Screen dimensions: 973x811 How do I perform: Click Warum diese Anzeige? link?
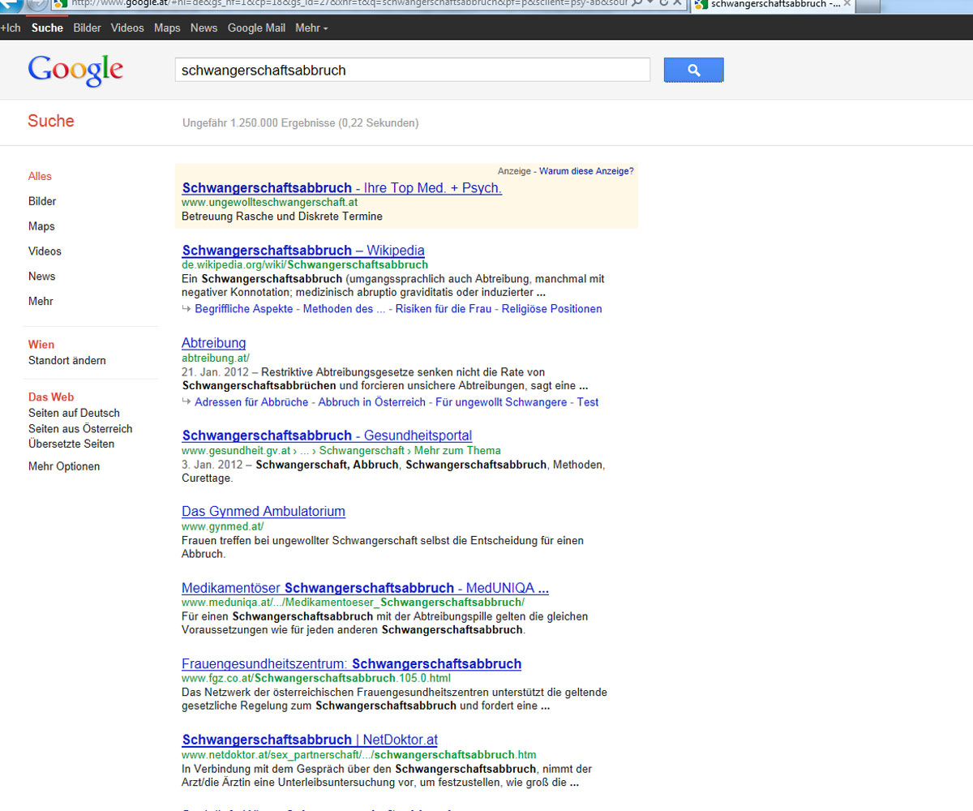586,171
